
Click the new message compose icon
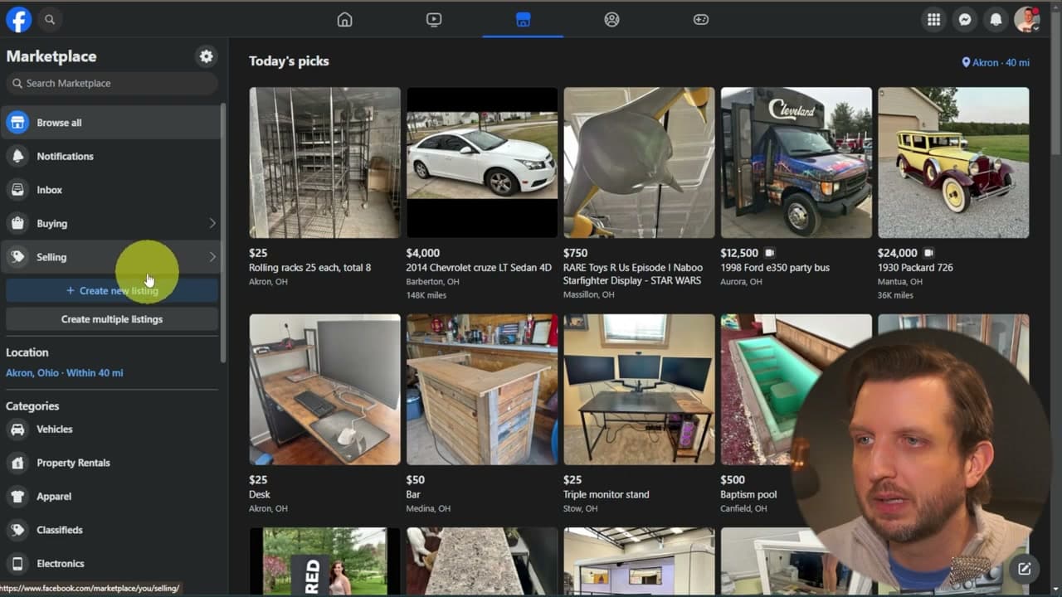point(1025,569)
